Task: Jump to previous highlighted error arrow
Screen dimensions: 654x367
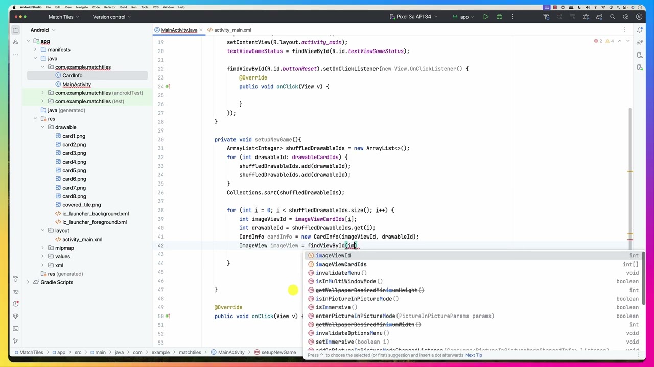Action: [620, 41]
